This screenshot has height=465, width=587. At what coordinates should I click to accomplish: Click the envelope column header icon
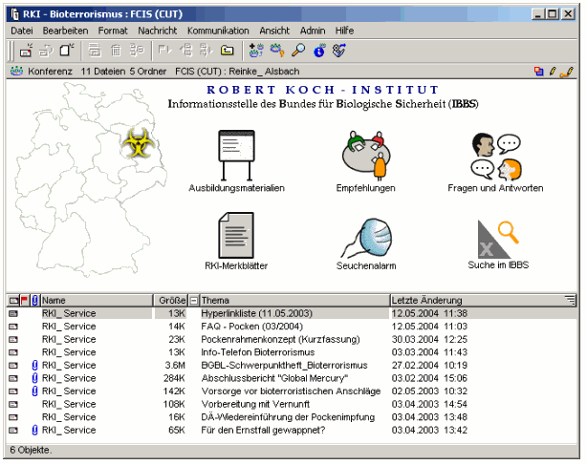tap(13, 301)
